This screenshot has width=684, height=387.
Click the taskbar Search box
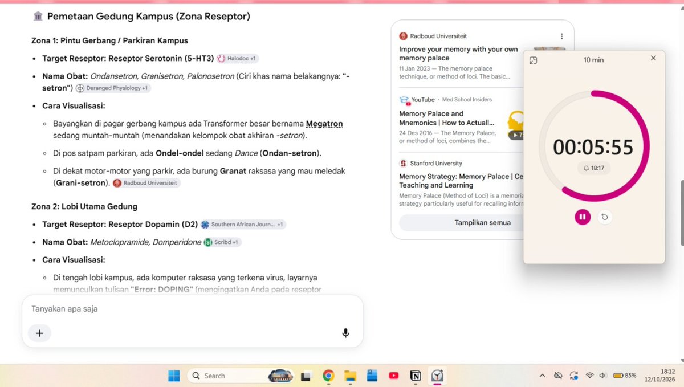click(x=241, y=376)
